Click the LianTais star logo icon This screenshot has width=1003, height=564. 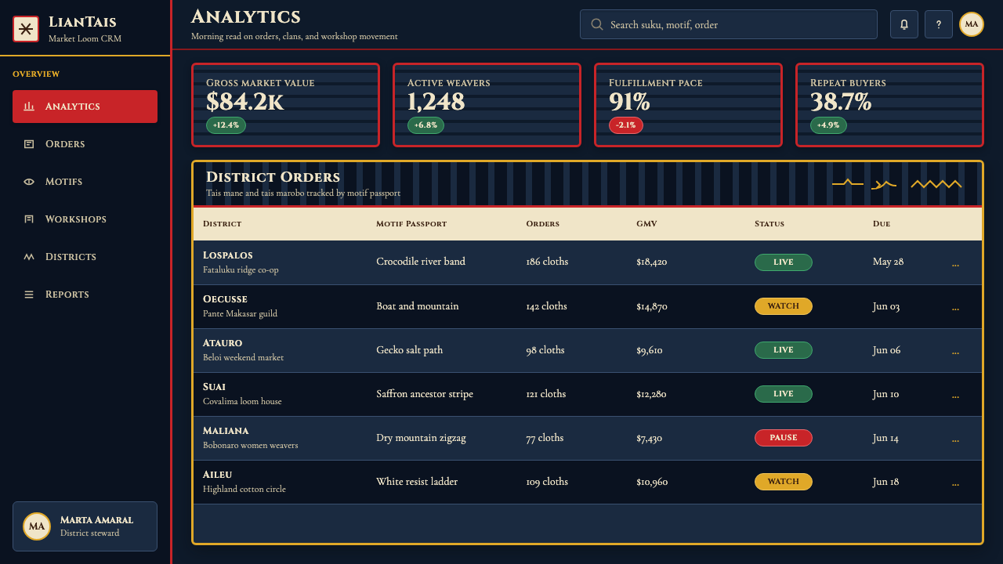[x=26, y=29]
